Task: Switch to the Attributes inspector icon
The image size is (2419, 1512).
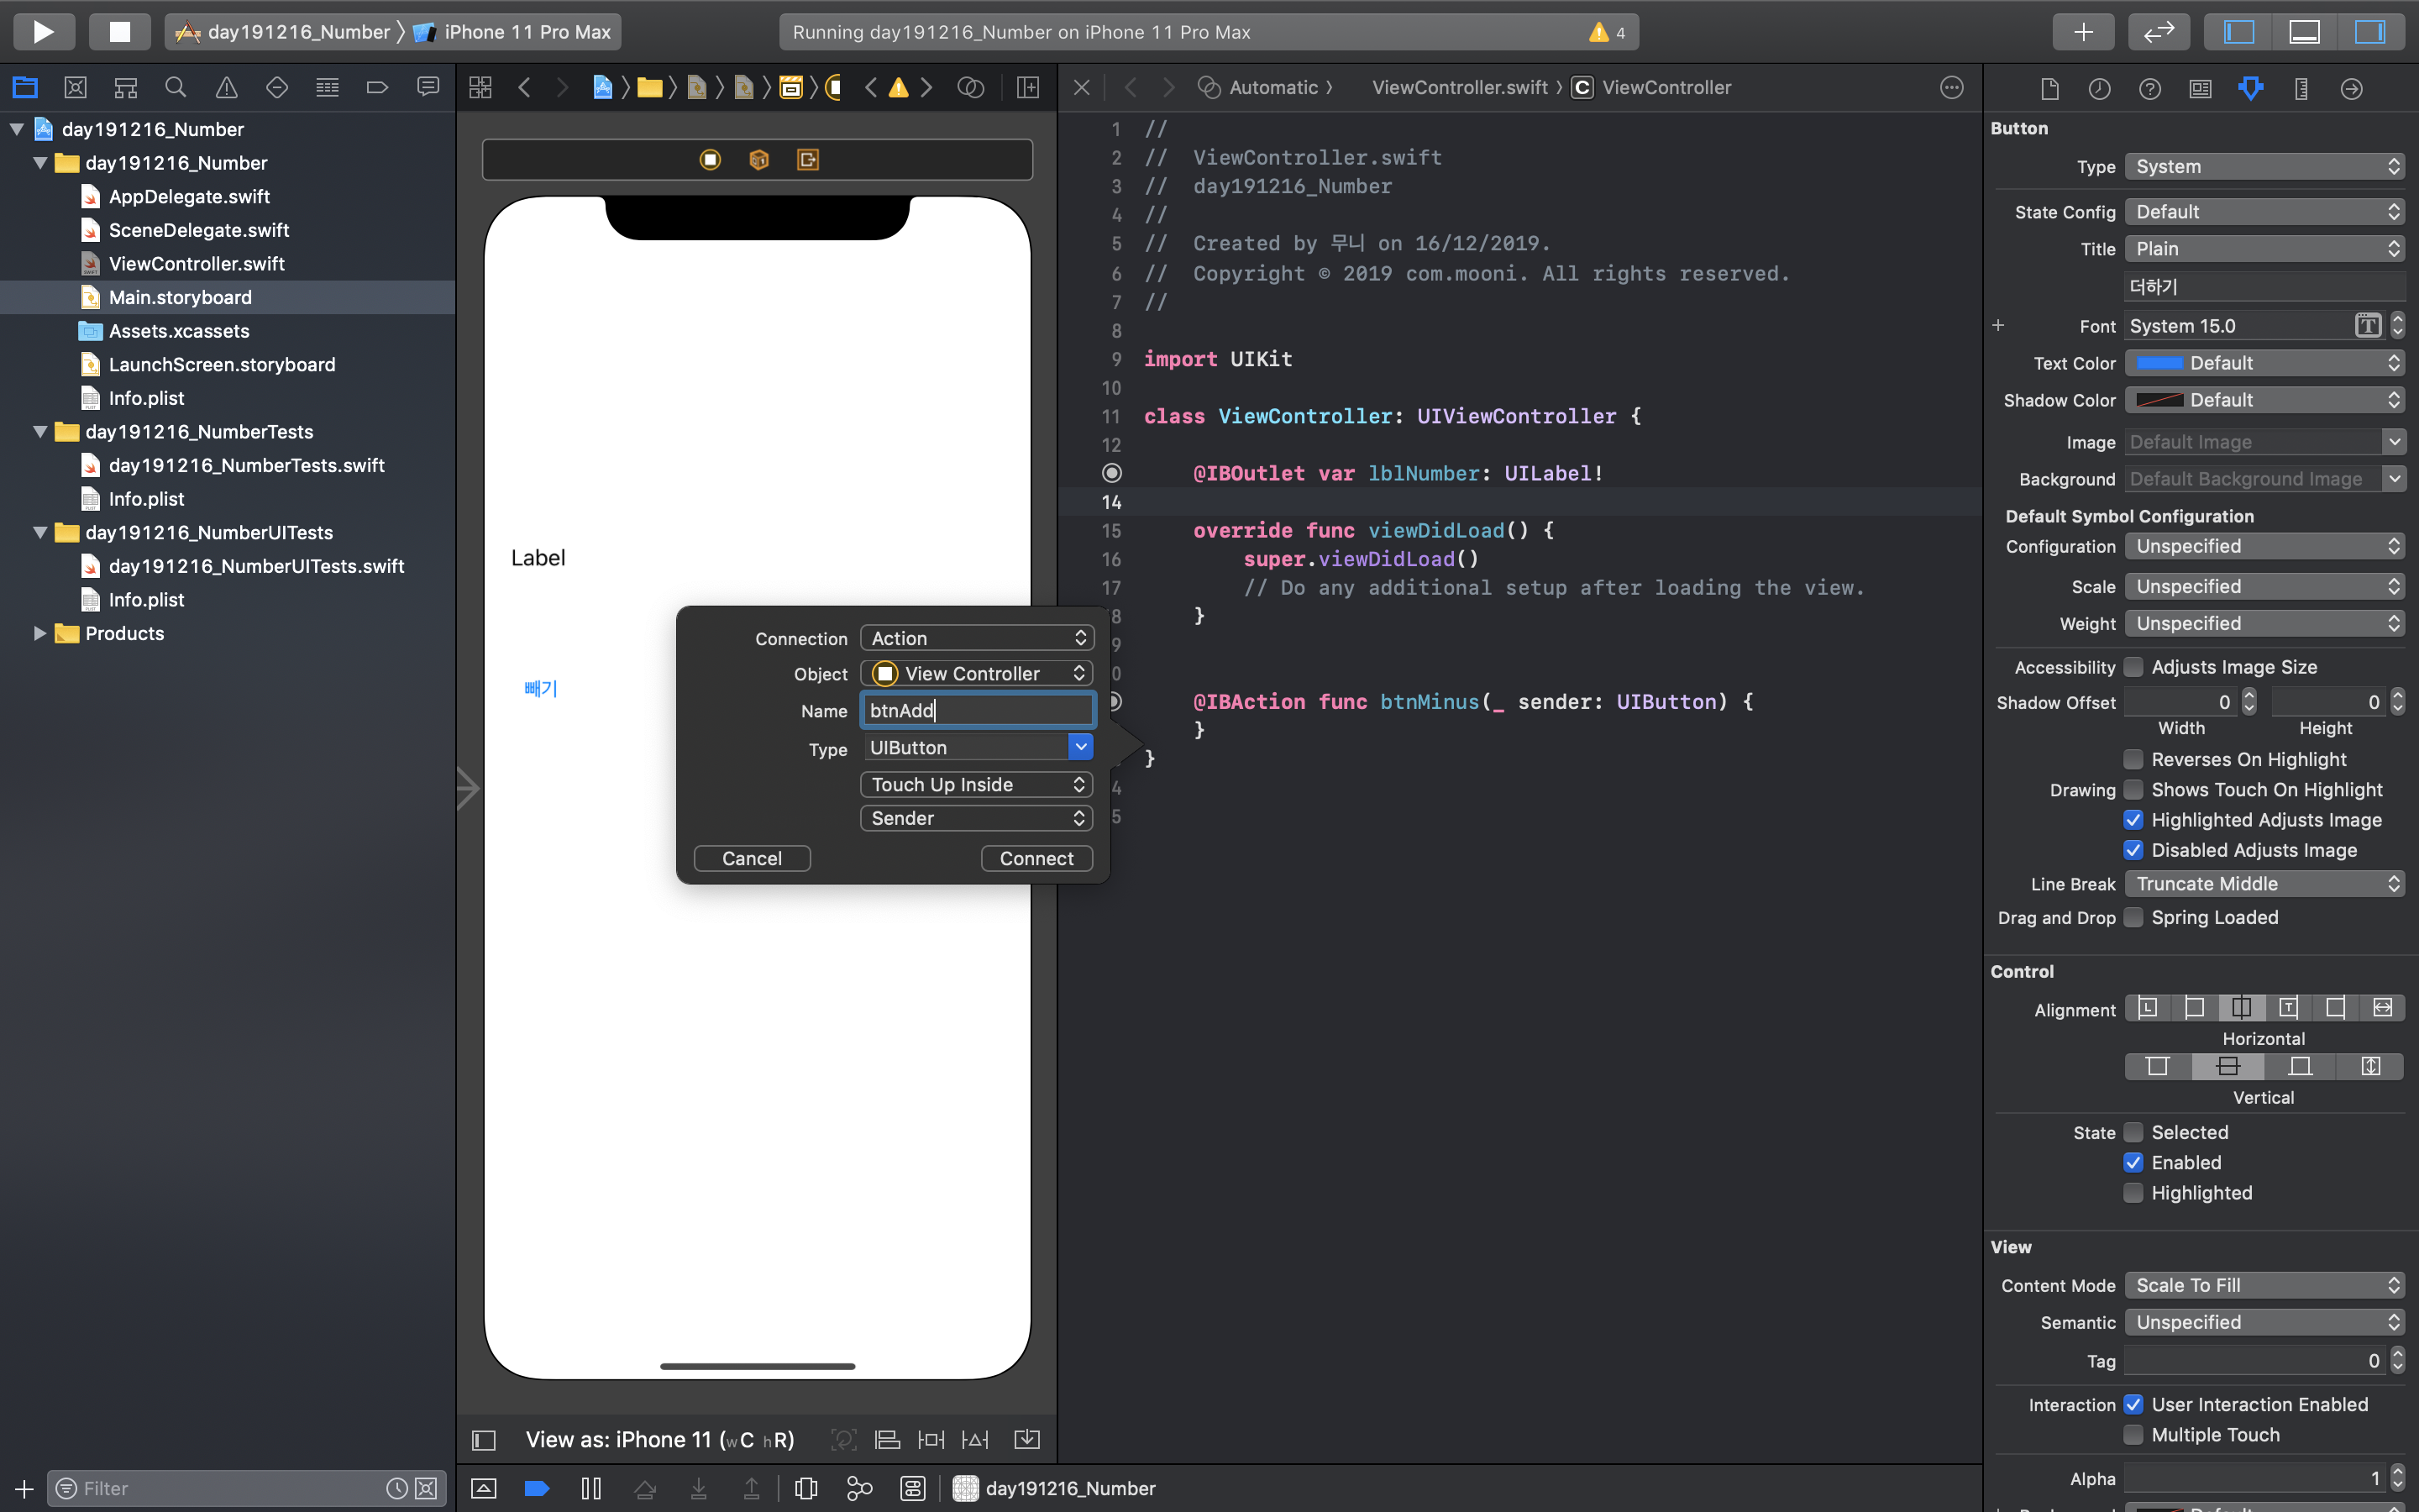Action: coord(2250,88)
